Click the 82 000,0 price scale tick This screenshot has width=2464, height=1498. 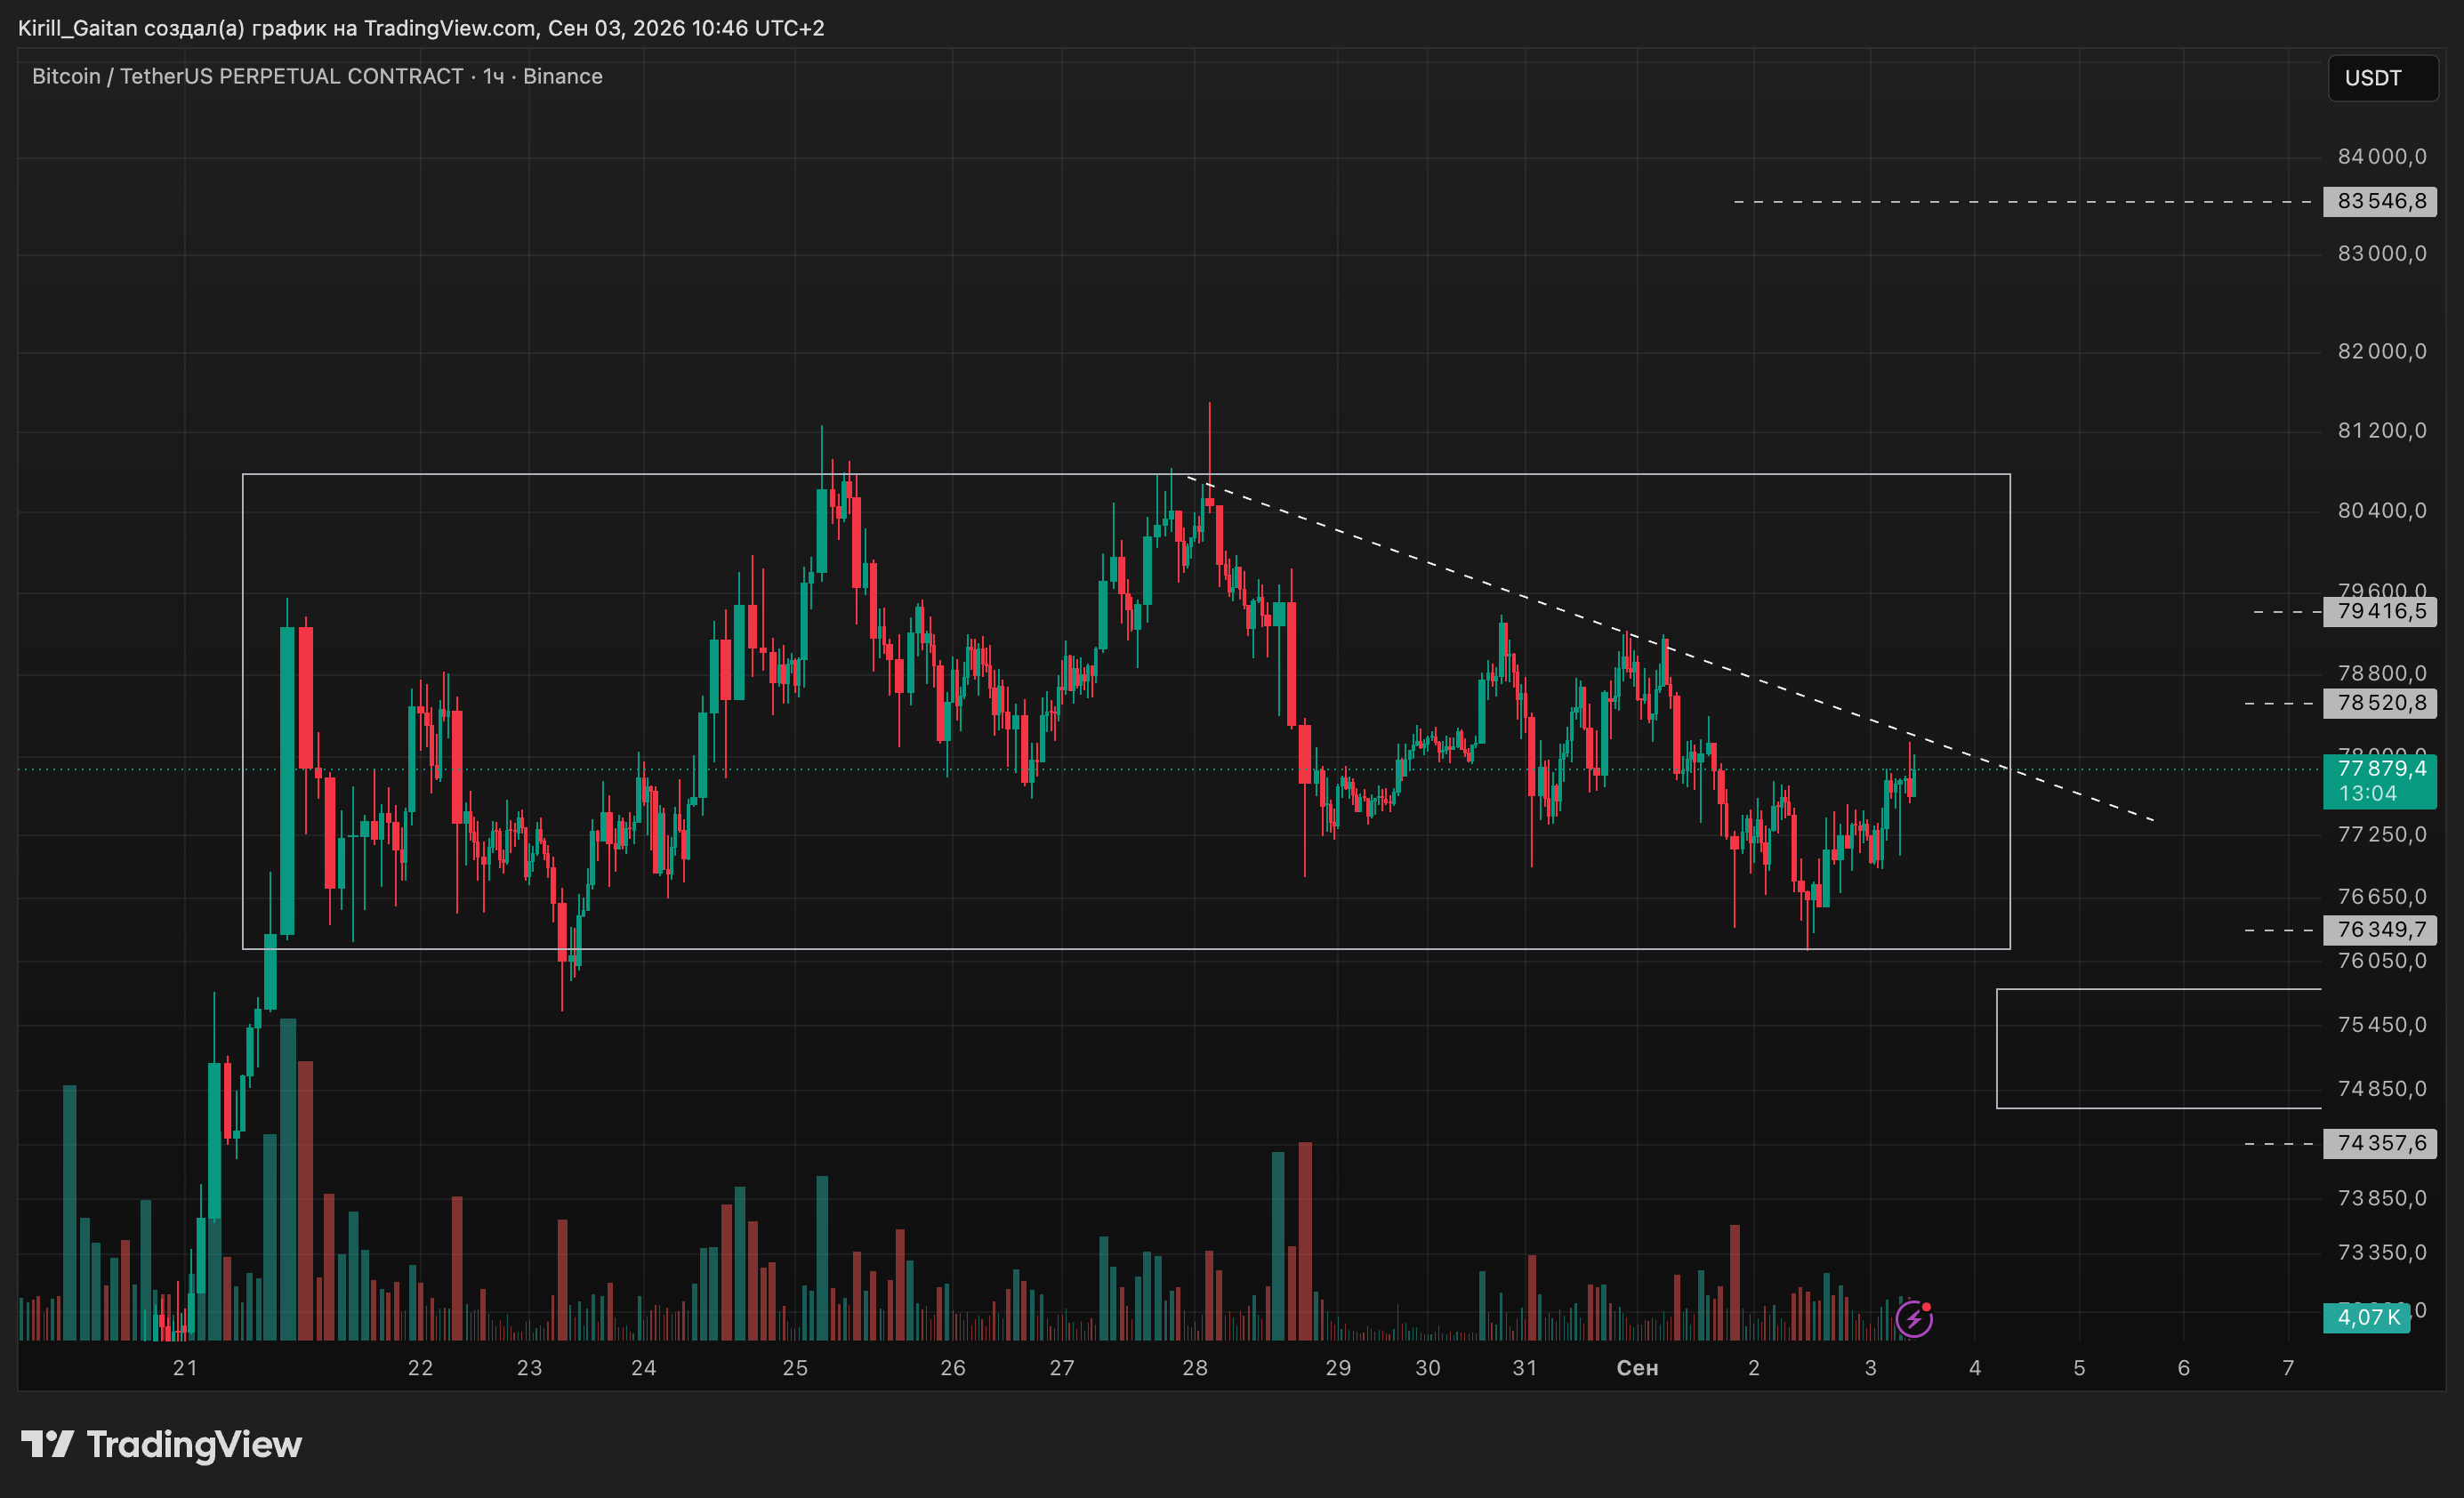2382,351
